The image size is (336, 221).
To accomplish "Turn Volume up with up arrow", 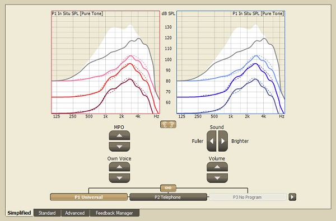I will pos(217,167).
